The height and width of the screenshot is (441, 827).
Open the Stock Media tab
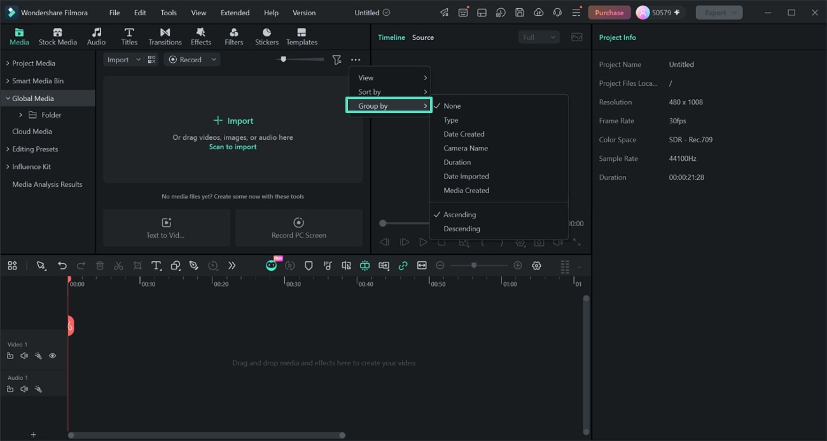click(x=57, y=37)
